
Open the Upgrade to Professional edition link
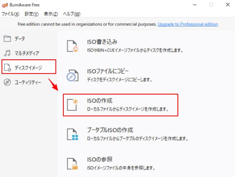point(187,24)
